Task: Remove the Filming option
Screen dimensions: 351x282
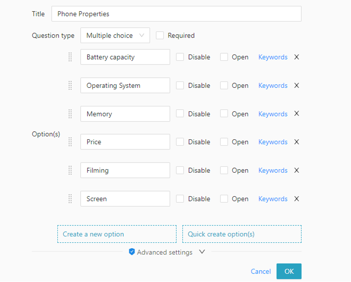Action: pos(297,170)
